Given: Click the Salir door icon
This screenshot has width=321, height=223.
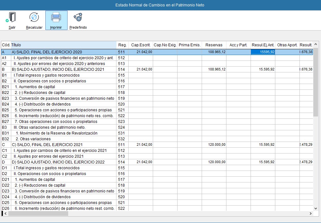Looking at the screenshot, I should tap(12, 17).
